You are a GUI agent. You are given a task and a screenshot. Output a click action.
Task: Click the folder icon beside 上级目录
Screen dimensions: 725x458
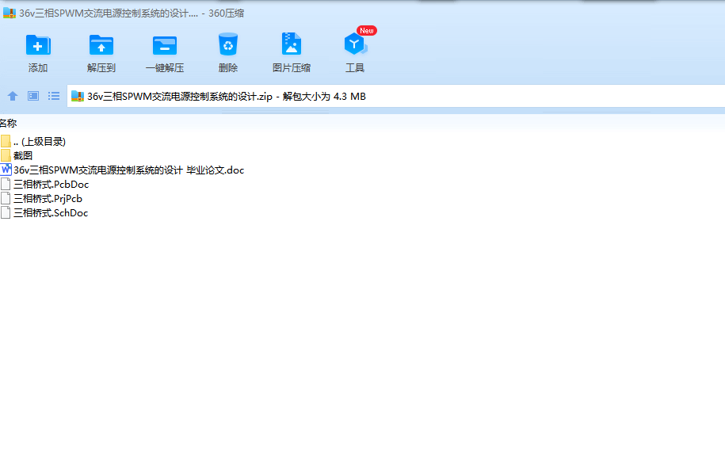click(x=6, y=141)
